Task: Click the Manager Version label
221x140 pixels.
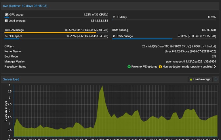Action: coord(15,62)
